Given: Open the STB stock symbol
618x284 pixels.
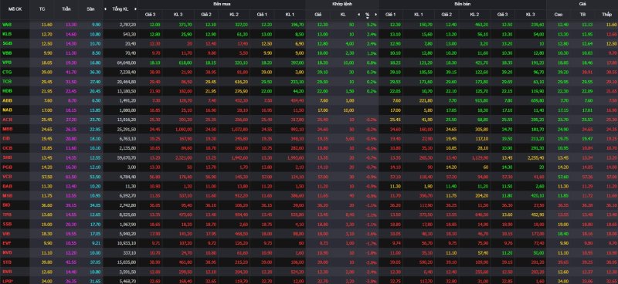Looking at the screenshot, I should click(x=7, y=261).
